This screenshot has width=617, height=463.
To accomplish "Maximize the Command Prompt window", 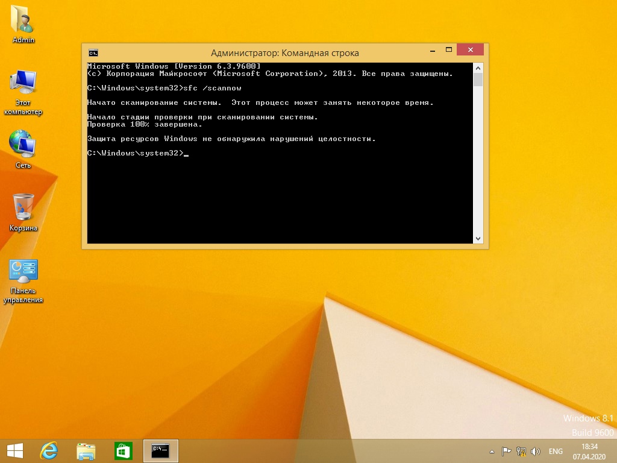I will pos(448,49).
